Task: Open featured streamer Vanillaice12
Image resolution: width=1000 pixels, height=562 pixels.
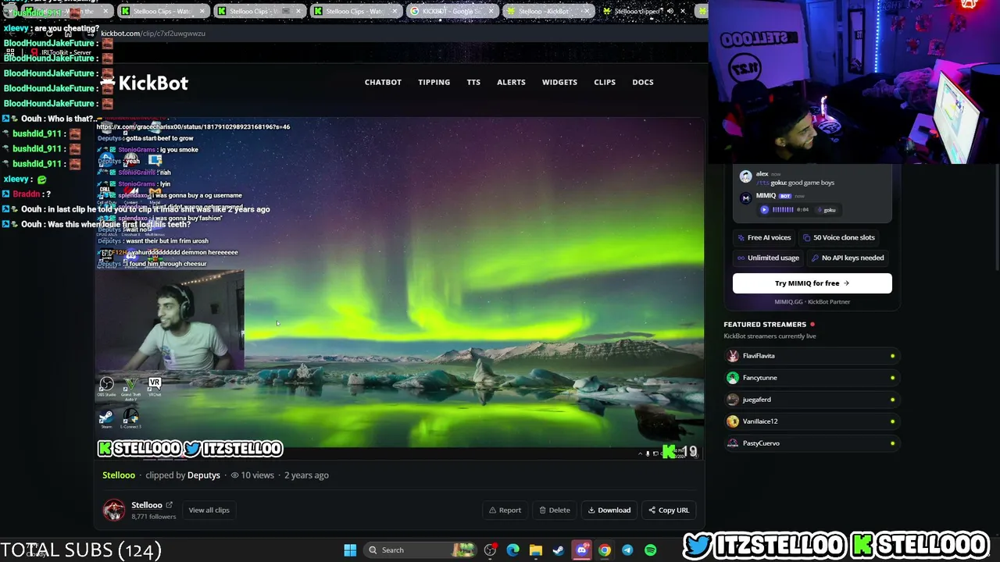Action: (812, 421)
